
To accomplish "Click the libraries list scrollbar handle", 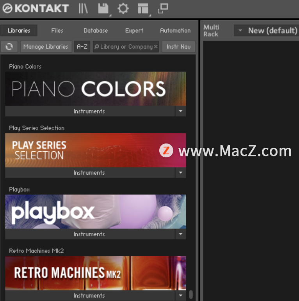I will click(190, 294).
